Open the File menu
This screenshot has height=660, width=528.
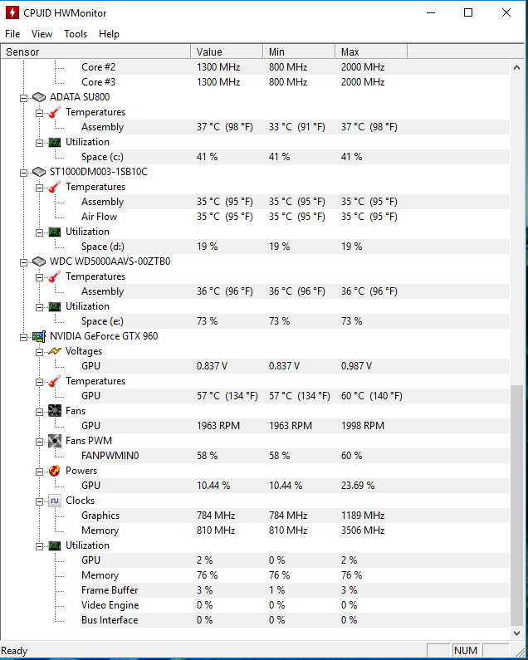click(x=12, y=34)
